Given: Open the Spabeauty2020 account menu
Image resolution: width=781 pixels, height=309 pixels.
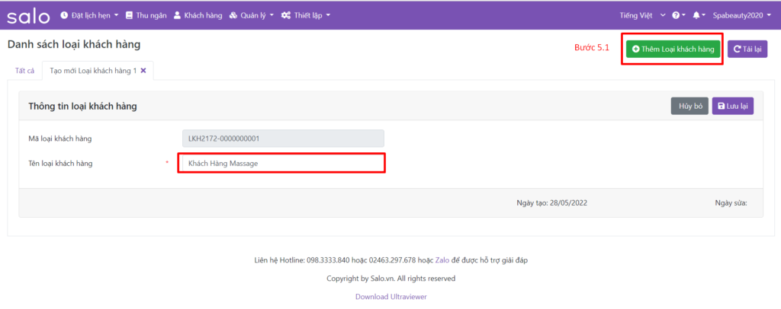Looking at the screenshot, I should (x=743, y=15).
